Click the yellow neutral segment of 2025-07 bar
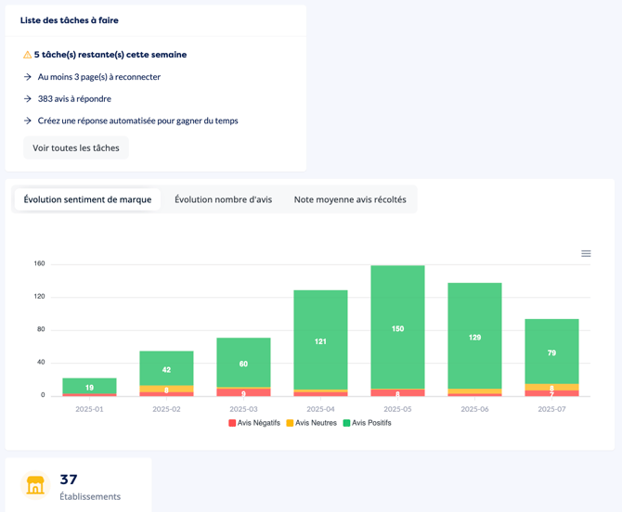This screenshot has height=512, width=622. pos(551,387)
